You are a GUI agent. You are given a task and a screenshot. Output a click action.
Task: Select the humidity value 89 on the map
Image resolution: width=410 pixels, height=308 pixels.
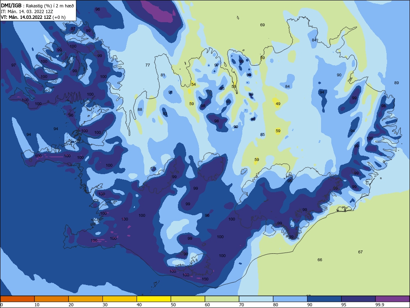396,83
